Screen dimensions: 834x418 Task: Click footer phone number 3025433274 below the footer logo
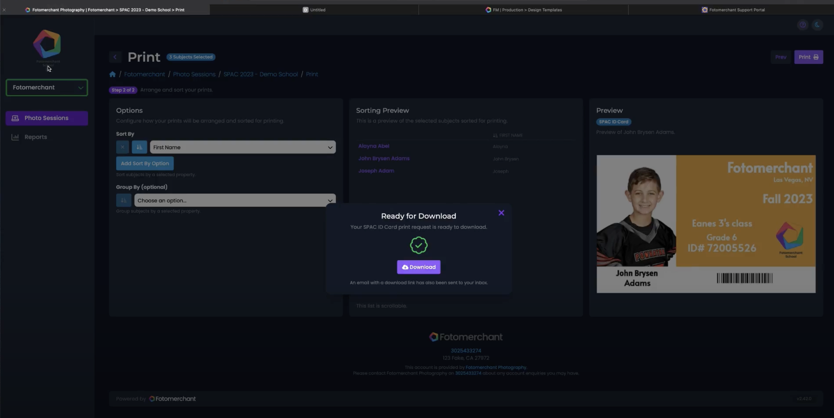point(466,351)
